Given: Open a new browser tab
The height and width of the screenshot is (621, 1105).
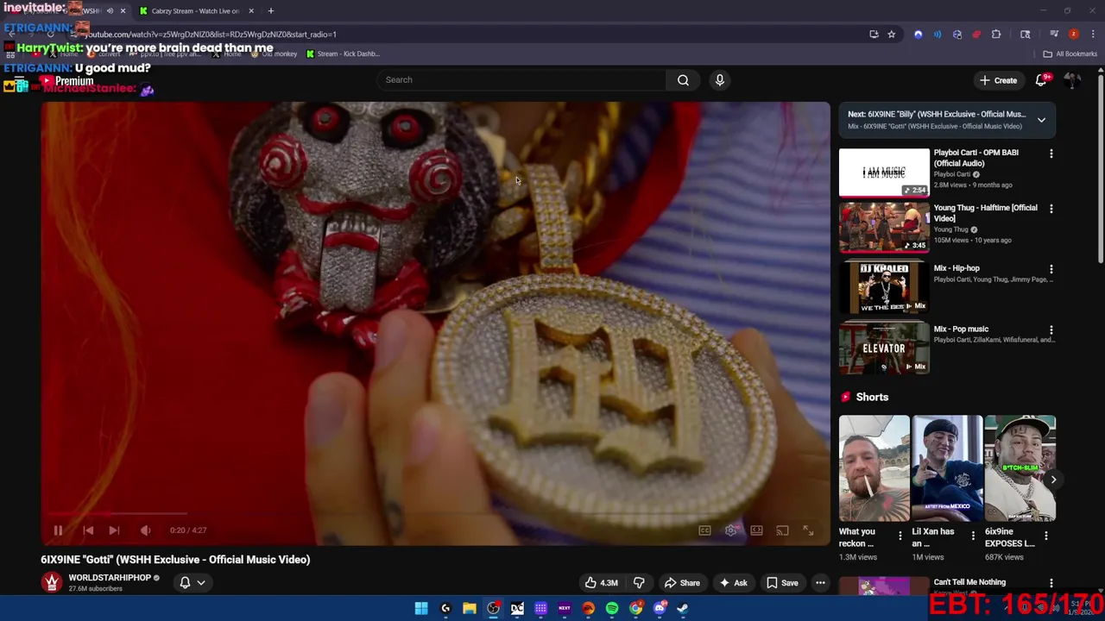Looking at the screenshot, I should (x=270, y=10).
